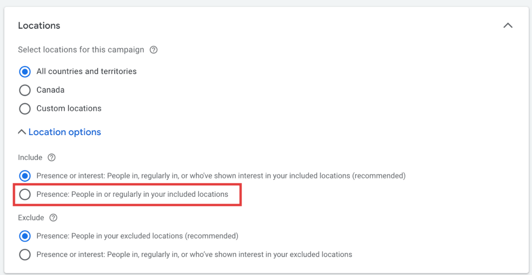Collapse the Locations section chevron
Screen dimensions: 532x275
click(508, 26)
